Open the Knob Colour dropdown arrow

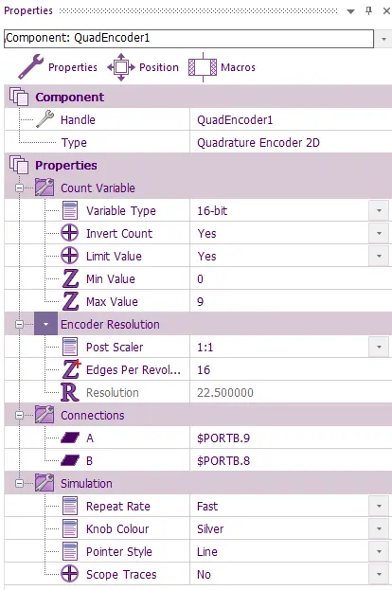pyautogui.click(x=379, y=528)
